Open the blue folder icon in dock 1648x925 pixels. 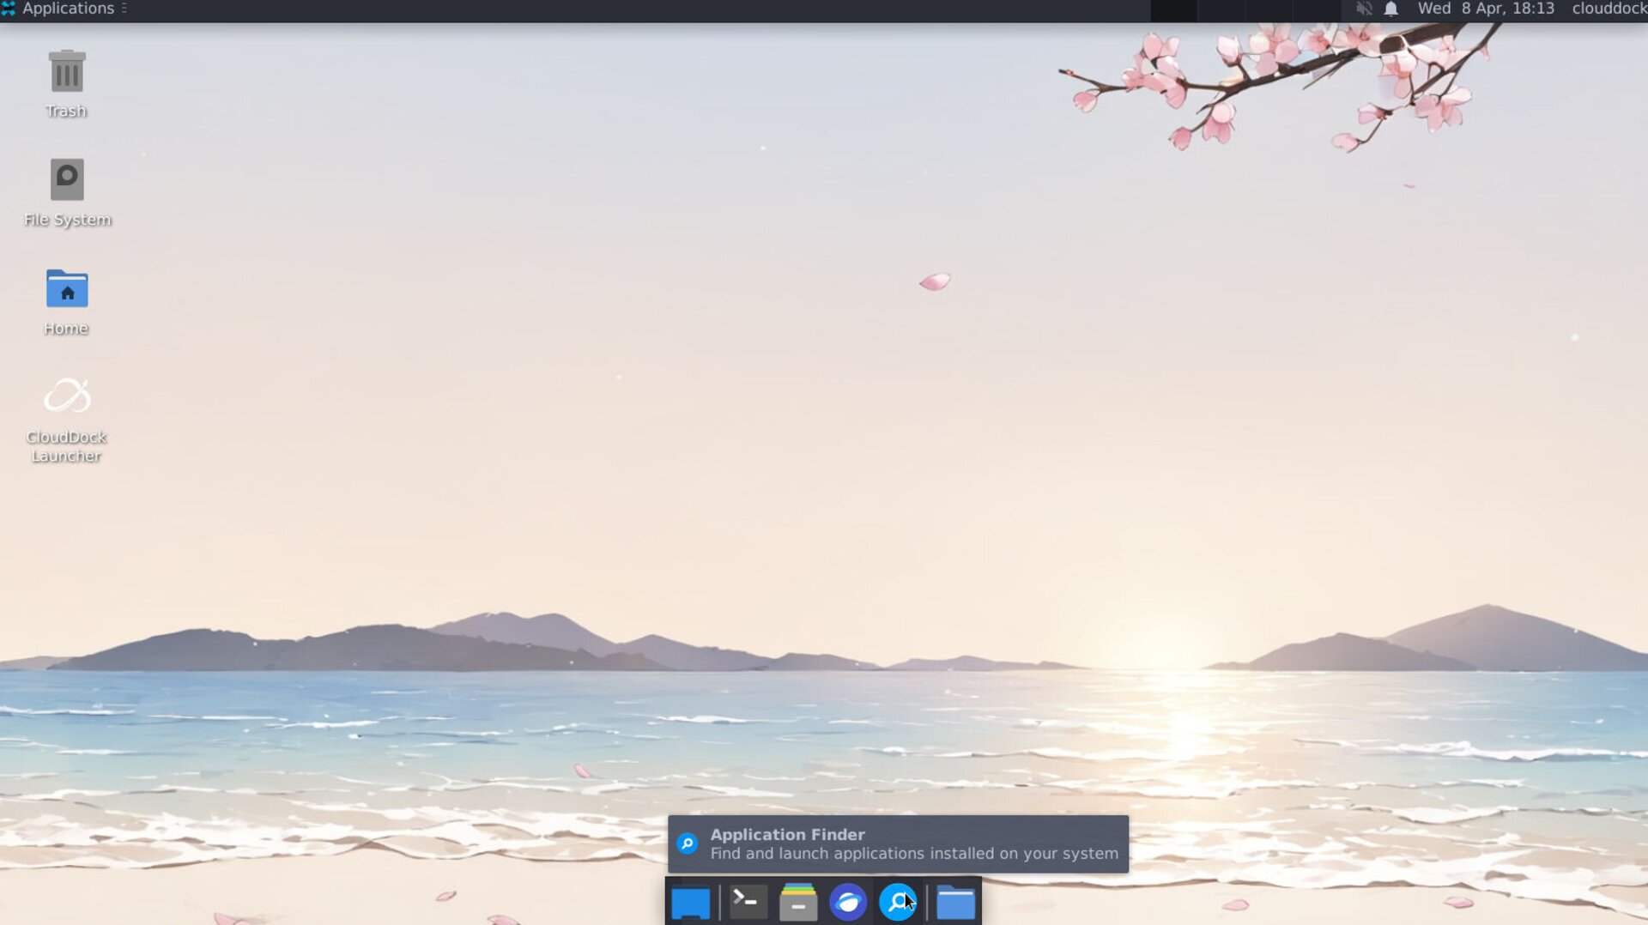click(x=955, y=903)
